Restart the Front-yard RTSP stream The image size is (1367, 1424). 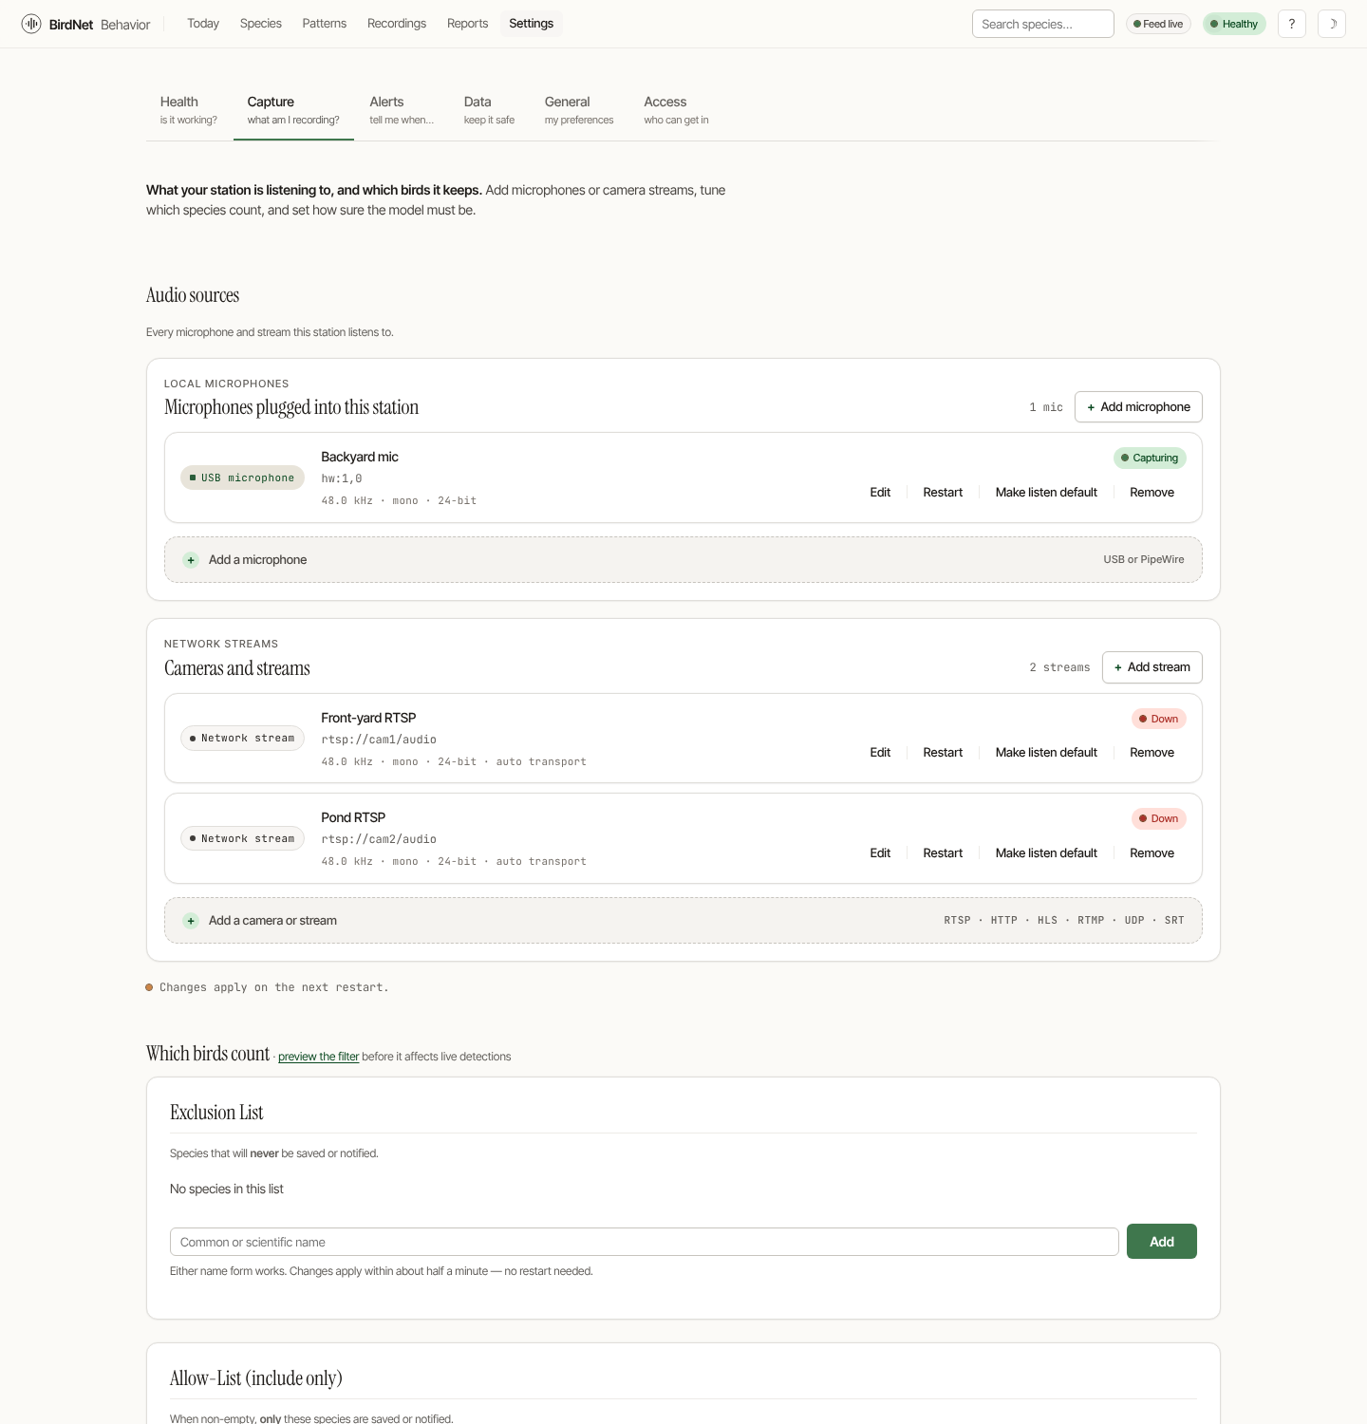[x=943, y=753]
